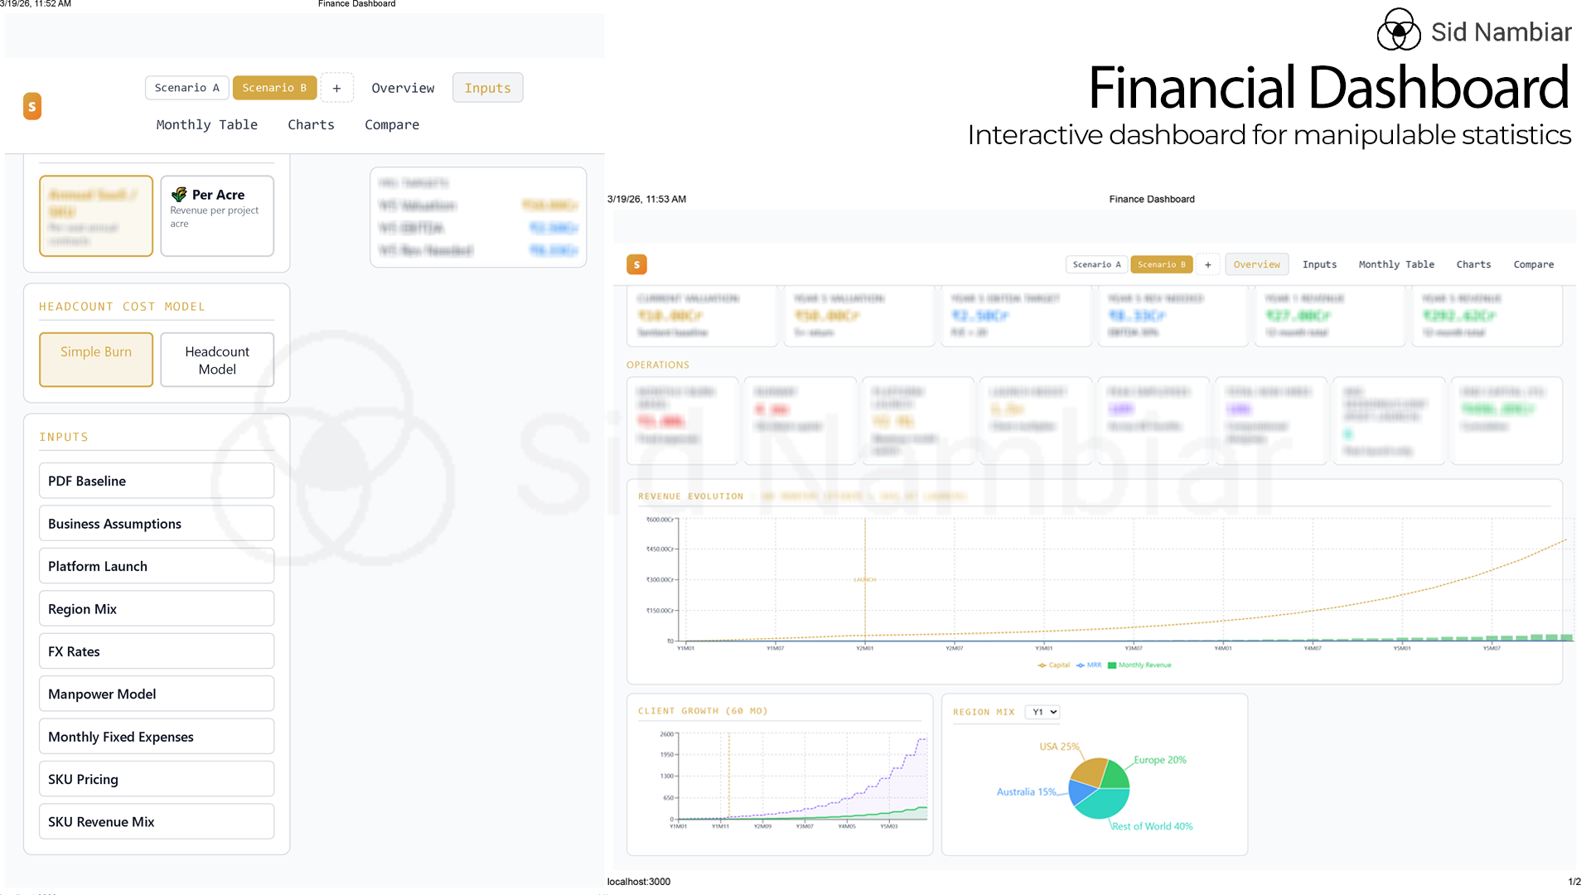Toggle Monthly Revenue series in chart legend
Image resolution: width=1591 pixels, height=895 pixels.
(1139, 665)
